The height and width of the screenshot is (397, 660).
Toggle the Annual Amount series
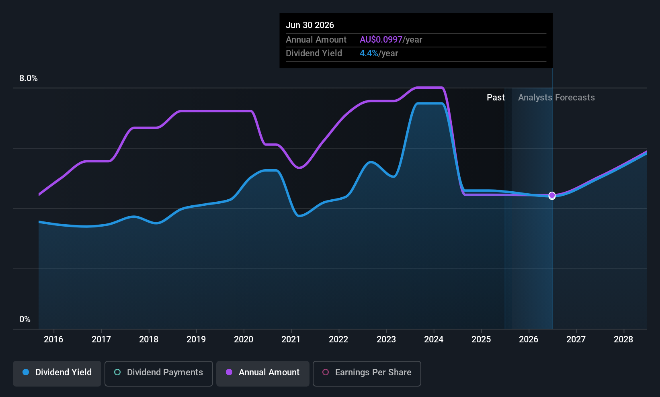tap(263, 373)
